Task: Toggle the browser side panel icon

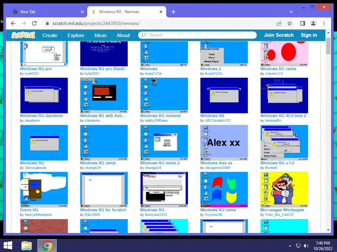Action: coord(303,23)
